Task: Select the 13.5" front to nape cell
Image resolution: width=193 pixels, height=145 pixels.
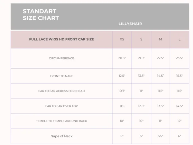Action: 141,76
